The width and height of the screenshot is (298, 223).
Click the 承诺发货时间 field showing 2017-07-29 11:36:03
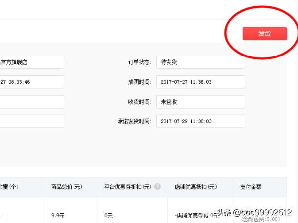click(x=201, y=121)
